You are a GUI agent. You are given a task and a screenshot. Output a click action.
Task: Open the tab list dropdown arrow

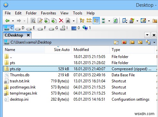click(147, 35)
